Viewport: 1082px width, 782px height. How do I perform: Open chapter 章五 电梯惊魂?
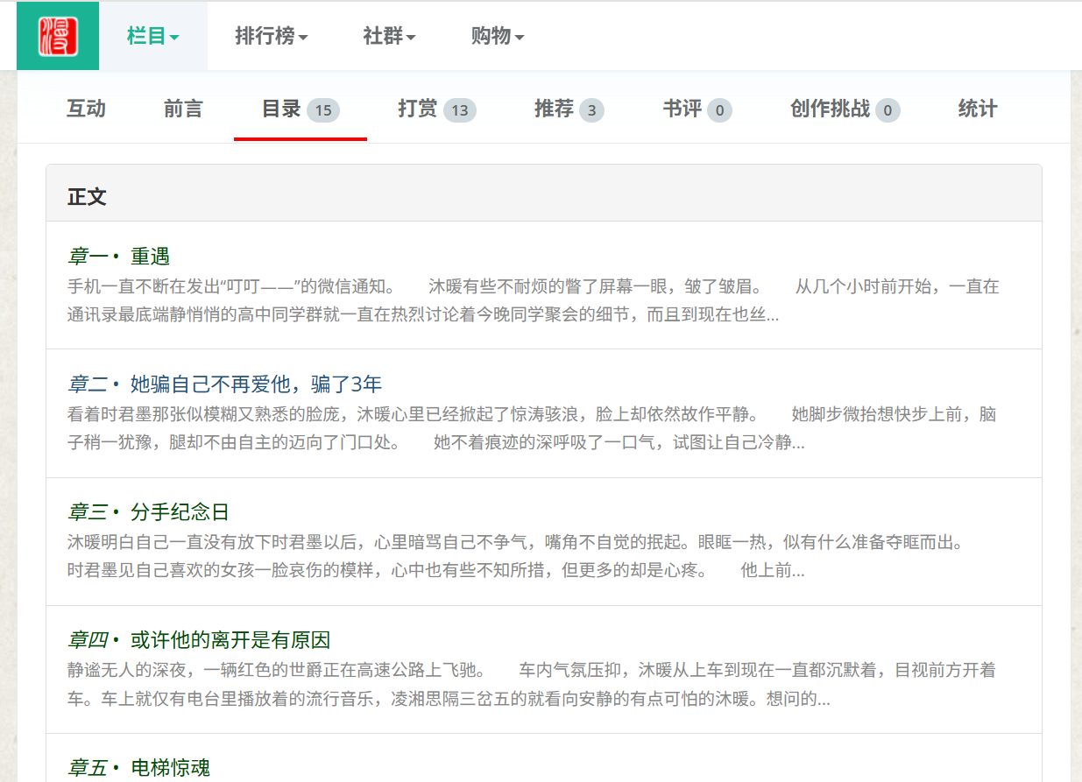click(138, 768)
